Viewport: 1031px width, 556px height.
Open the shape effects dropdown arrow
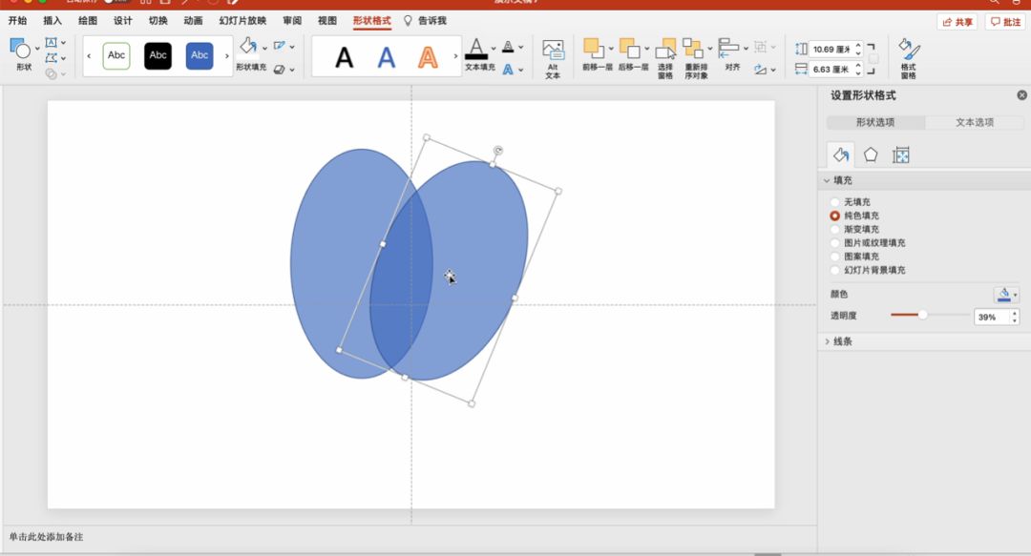292,70
